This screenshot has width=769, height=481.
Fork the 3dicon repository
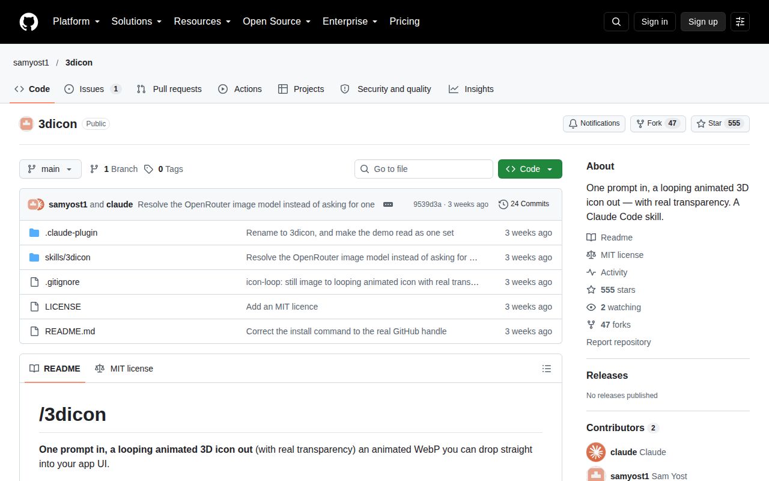click(658, 124)
